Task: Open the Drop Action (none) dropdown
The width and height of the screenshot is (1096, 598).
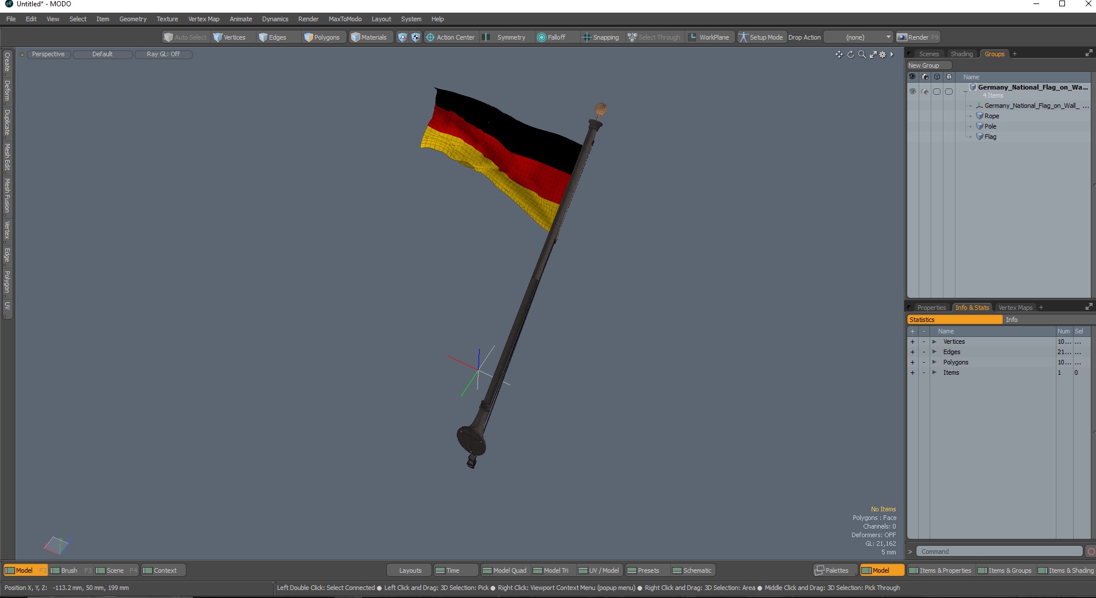Action: tap(858, 37)
